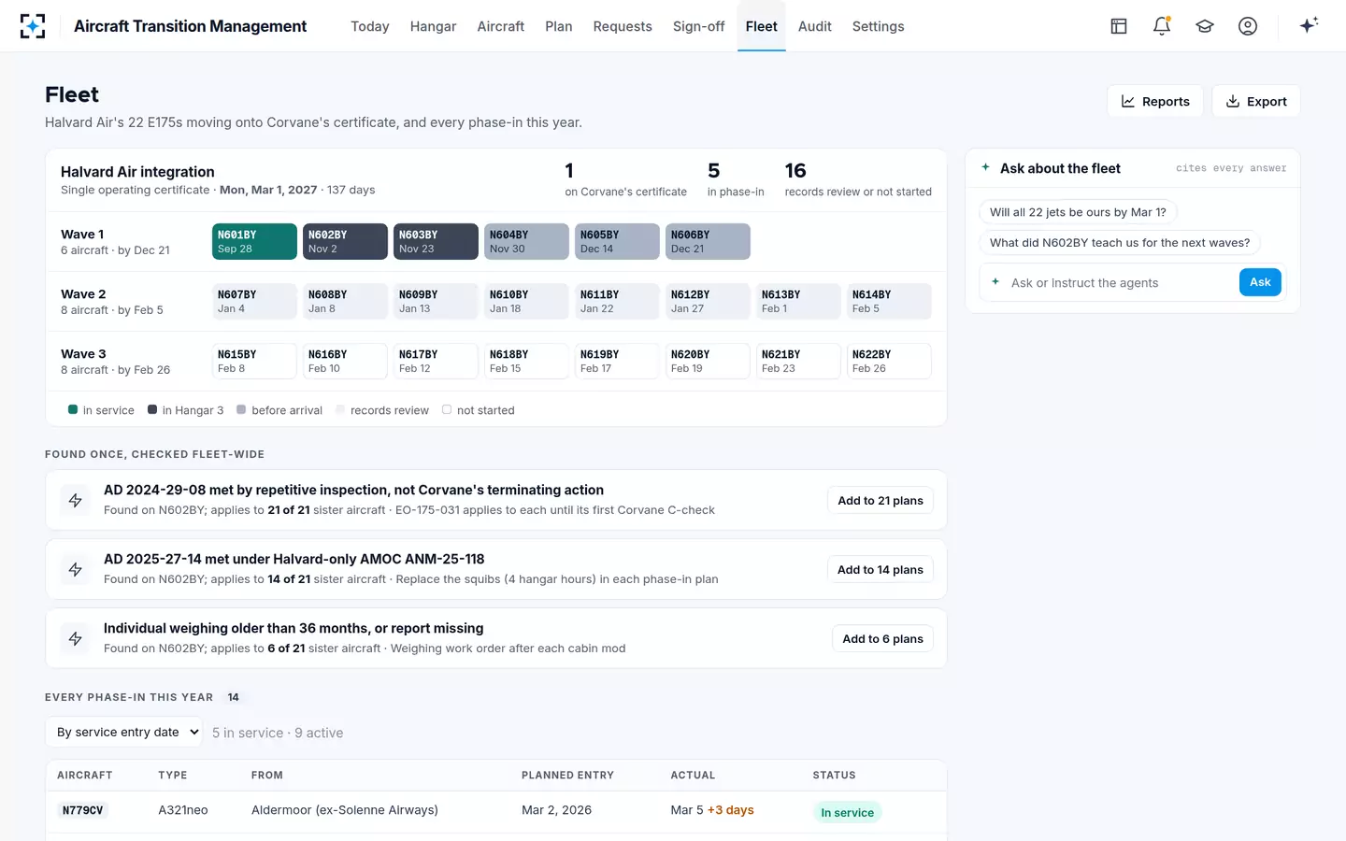Viewport: 1346px width, 841px height.
Task: Select aircraft tile N606BY
Action: click(708, 241)
